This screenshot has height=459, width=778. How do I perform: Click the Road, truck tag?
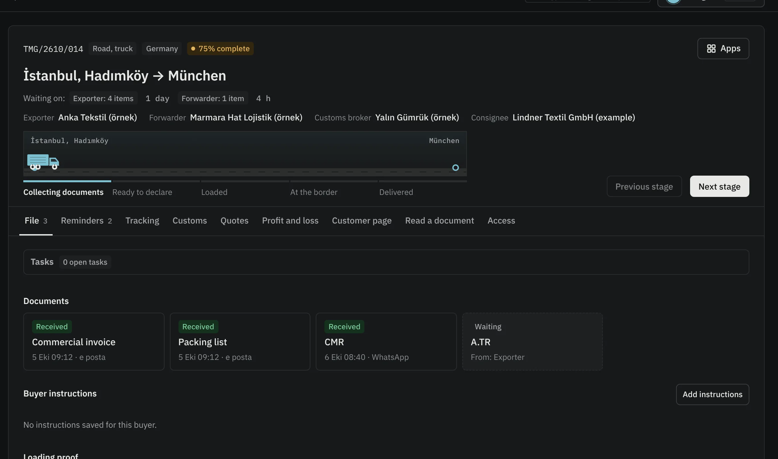113,49
